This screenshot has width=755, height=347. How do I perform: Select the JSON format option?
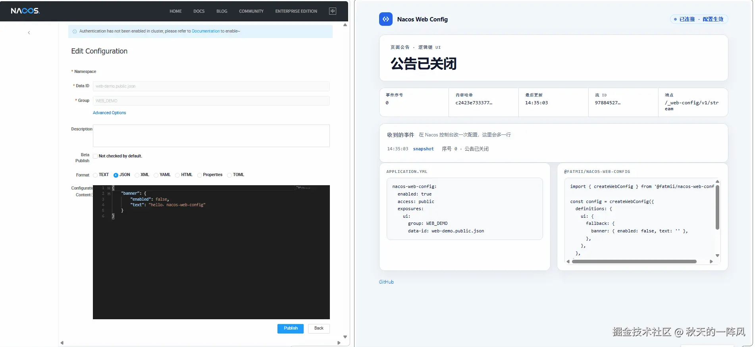[x=116, y=175]
